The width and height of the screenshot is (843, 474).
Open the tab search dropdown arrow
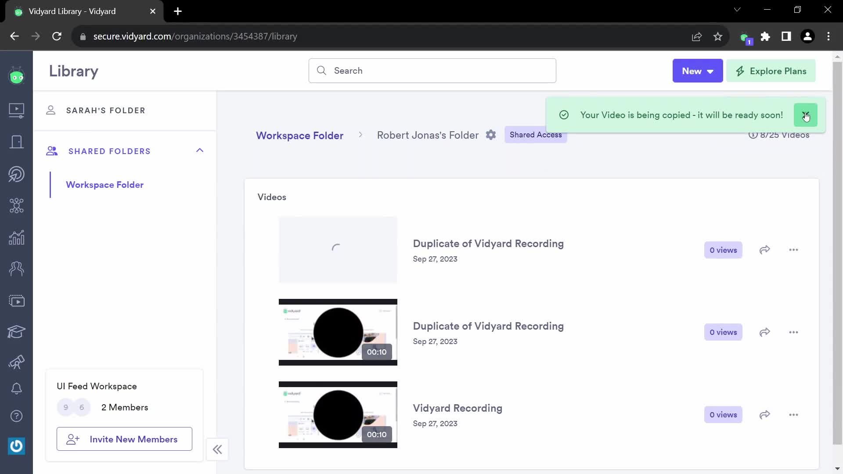(737, 10)
